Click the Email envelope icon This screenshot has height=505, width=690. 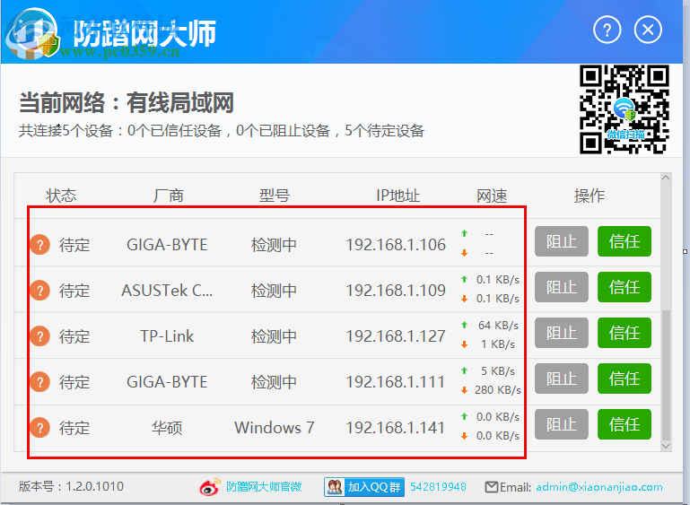[x=492, y=487]
